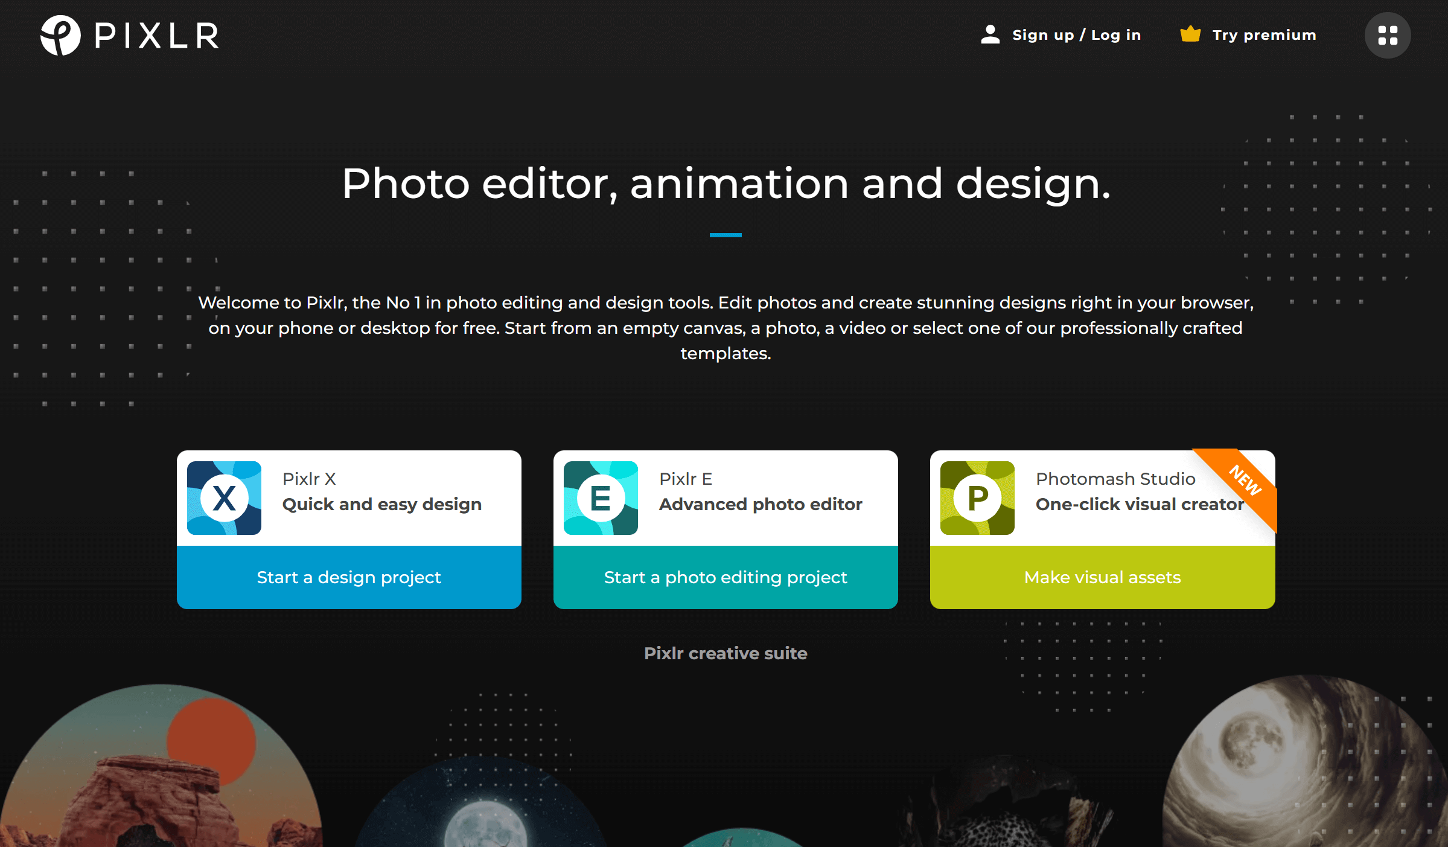Viewport: 1448px width, 847px height.
Task: Click the NEW ribbon badge
Action: coord(1245,481)
